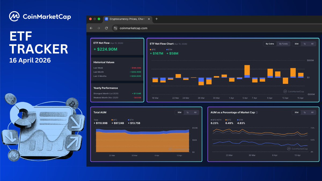
Task: Click the CoinMarketCap logo in the top-left corner
Action: point(15,16)
